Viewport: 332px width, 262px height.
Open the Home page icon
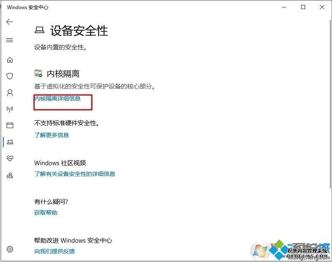(x=10, y=60)
